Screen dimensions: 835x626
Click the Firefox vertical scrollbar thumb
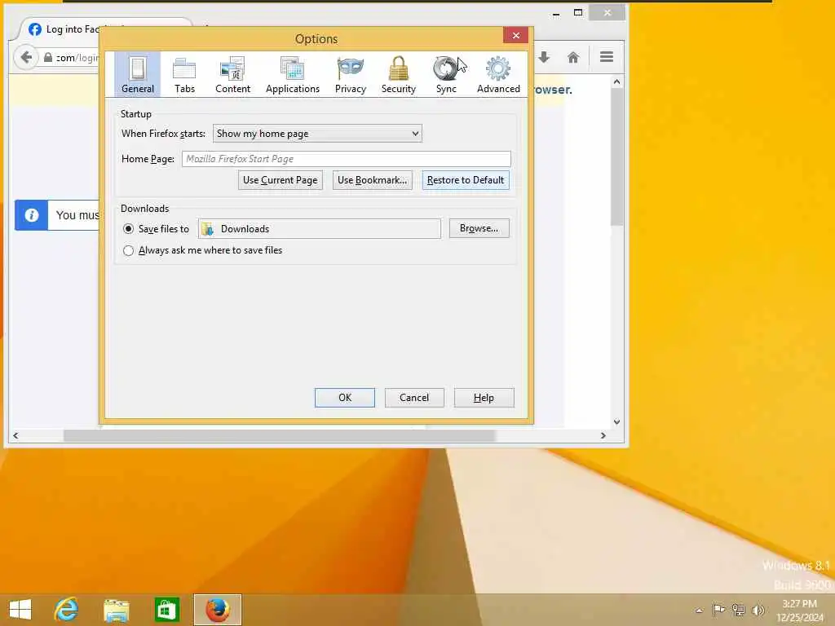coord(616,157)
